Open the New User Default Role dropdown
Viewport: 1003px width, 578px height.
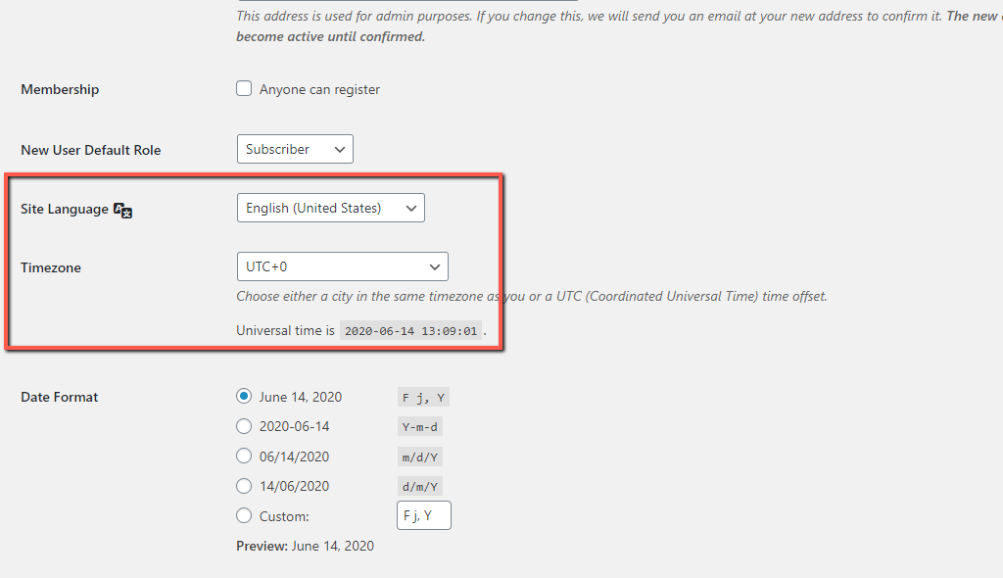[295, 149]
